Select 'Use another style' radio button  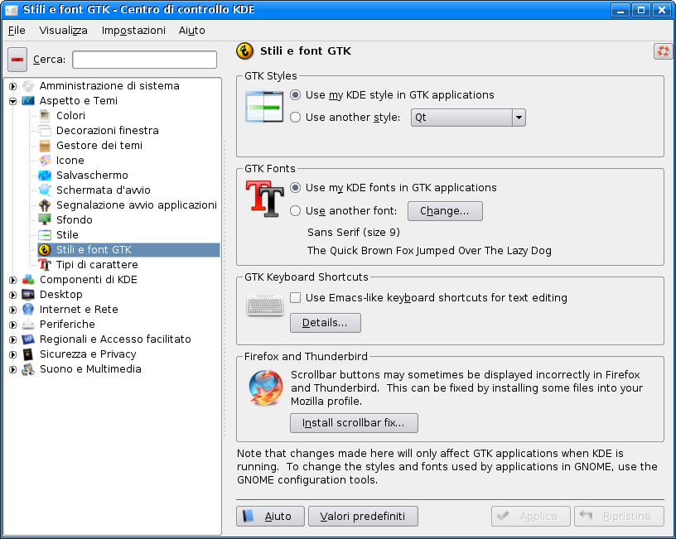coord(296,118)
